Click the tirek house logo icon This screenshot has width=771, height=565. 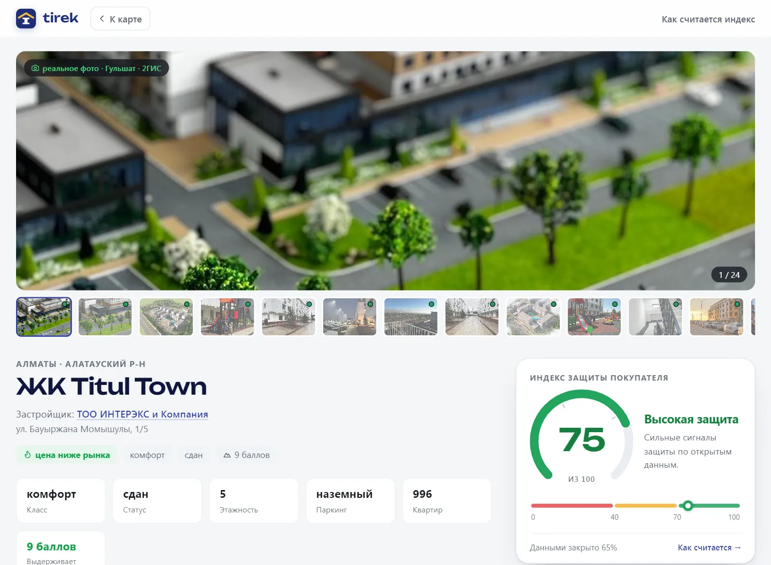click(x=26, y=19)
